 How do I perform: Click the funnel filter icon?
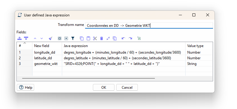pos(73,38)
